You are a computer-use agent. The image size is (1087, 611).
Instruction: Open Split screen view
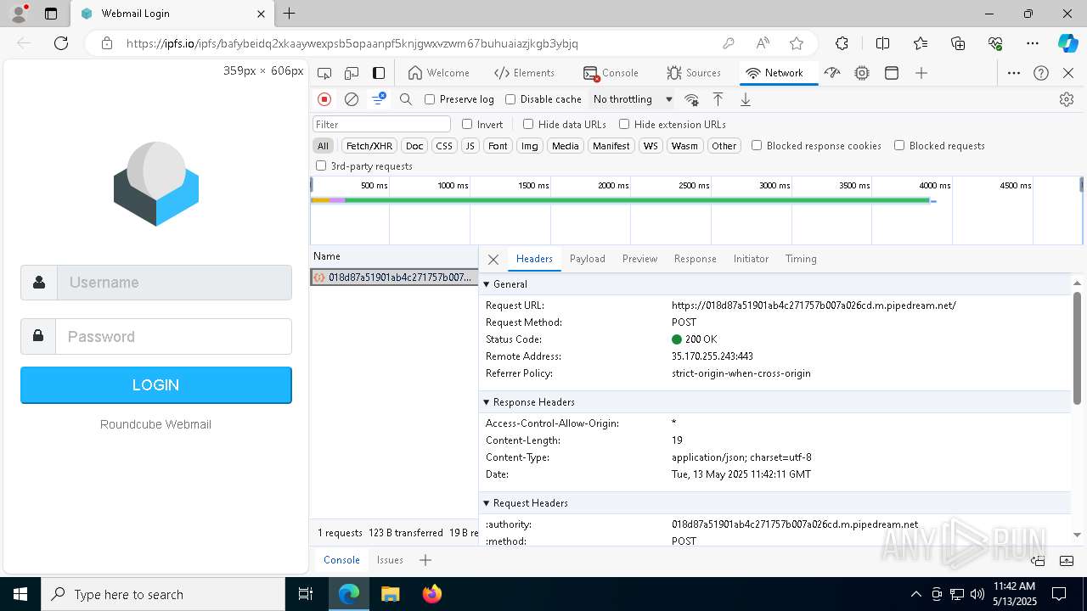(x=883, y=43)
